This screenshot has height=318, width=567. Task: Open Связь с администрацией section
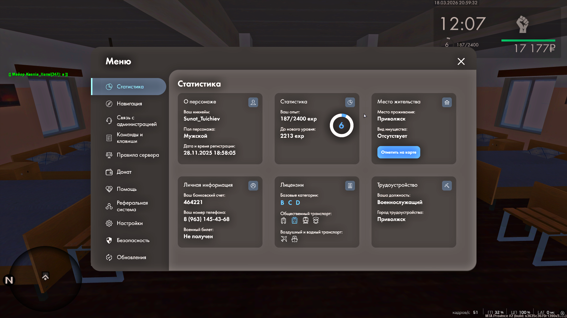[x=136, y=121]
